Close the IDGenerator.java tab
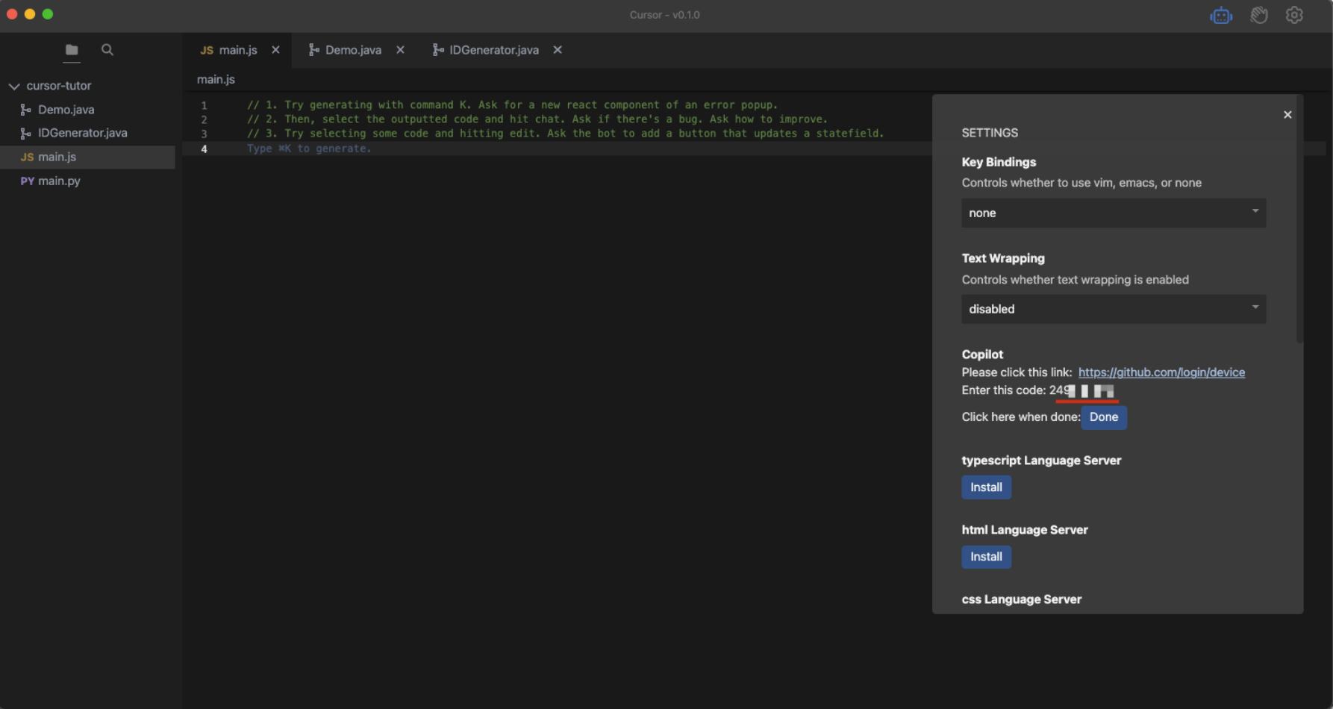Image resolution: width=1333 pixels, height=709 pixels. [x=558, y=50]
